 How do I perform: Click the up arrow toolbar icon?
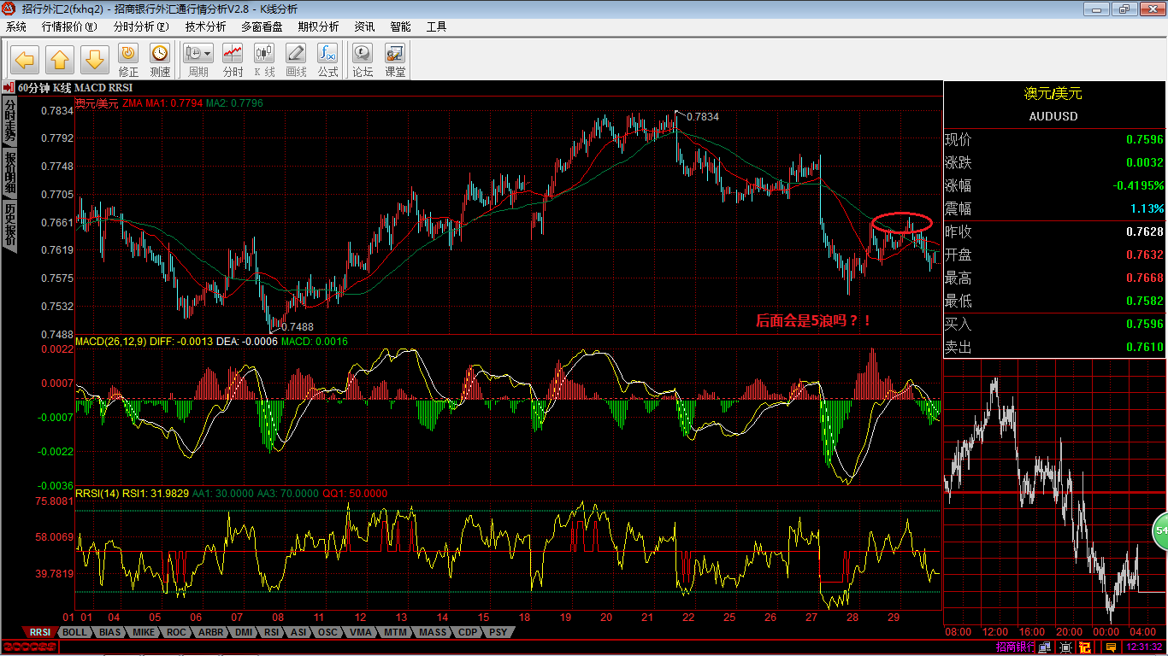60,60
